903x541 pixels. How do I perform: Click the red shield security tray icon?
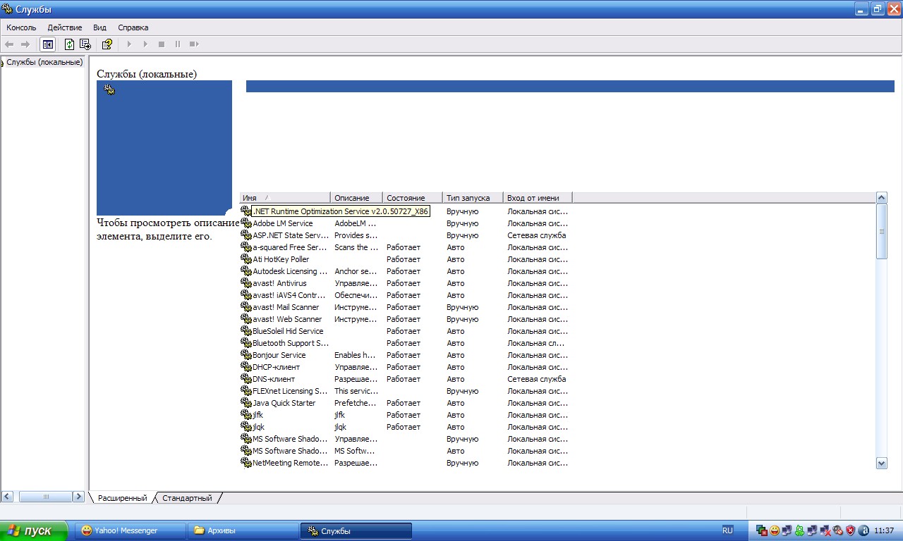click(x=851, y=530)
